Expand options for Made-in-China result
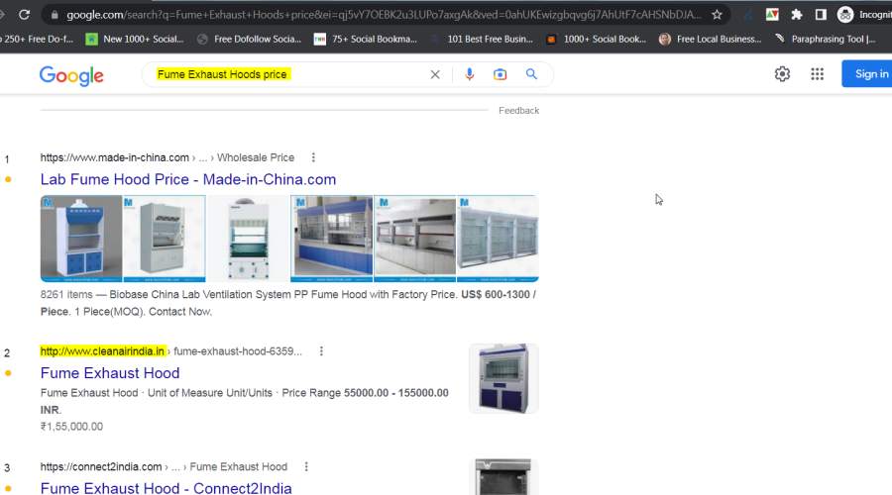Viewport: 892px width, 495px height. click(x=314, y=157)
